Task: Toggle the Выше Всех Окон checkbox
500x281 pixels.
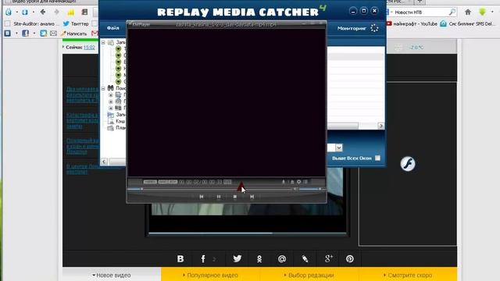Action: tap(377, 158)
